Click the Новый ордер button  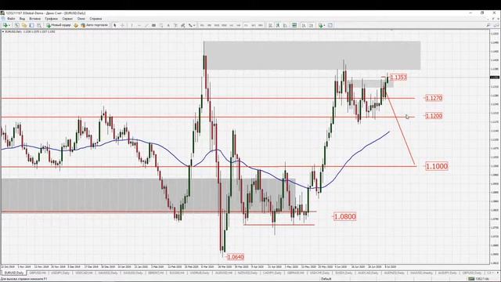(x=59, y=25)
